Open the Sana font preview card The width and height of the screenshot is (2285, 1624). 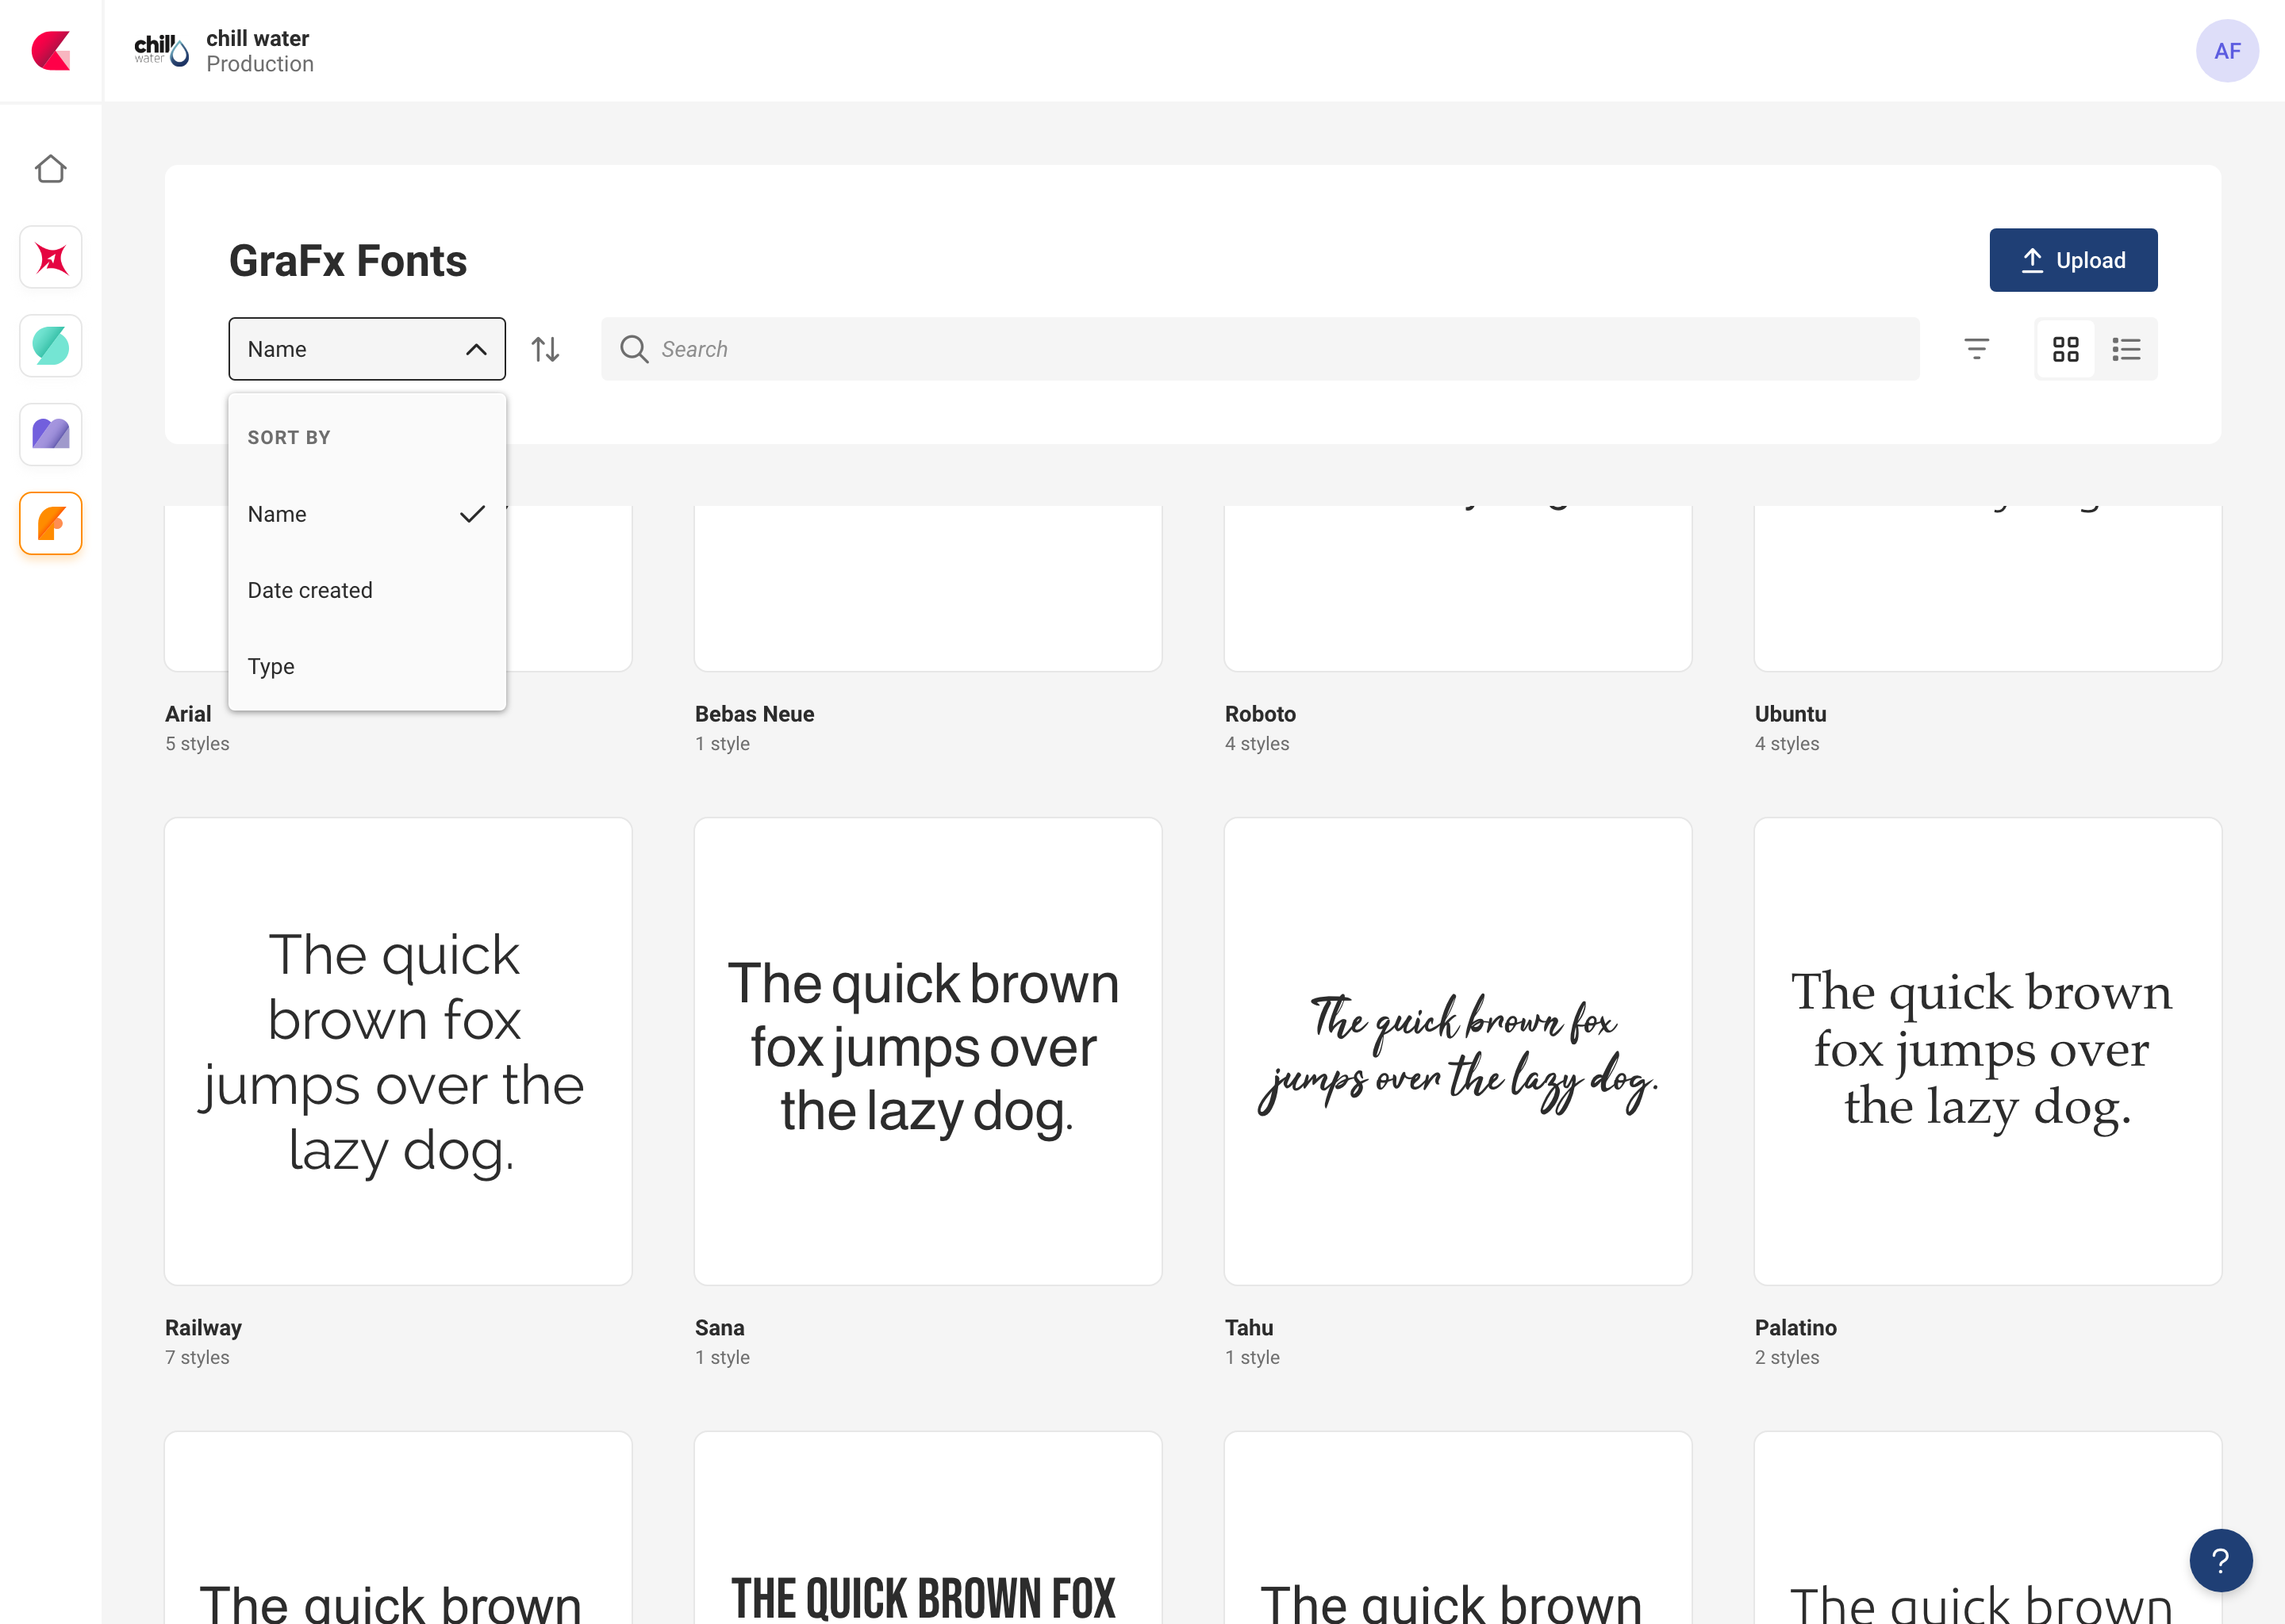pyautogui.click(x=928, y=1051)
